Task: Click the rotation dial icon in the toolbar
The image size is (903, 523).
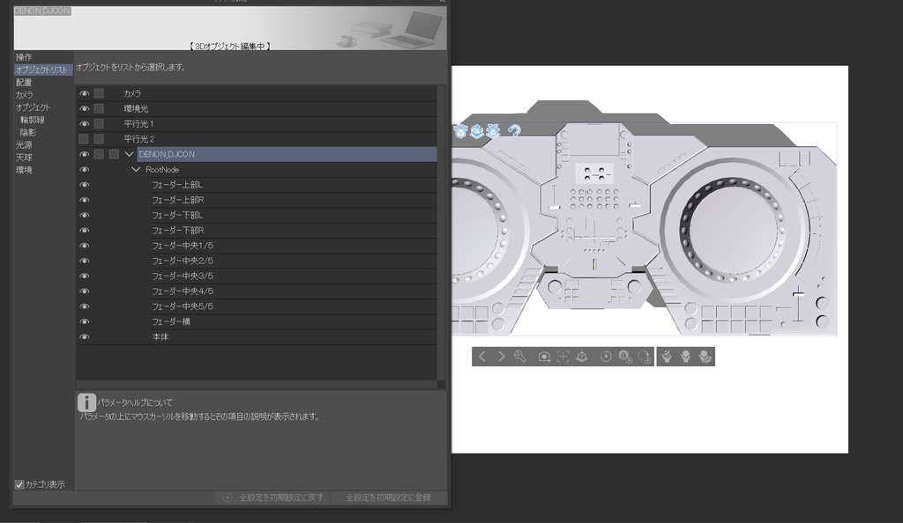Action: [606, 357]
